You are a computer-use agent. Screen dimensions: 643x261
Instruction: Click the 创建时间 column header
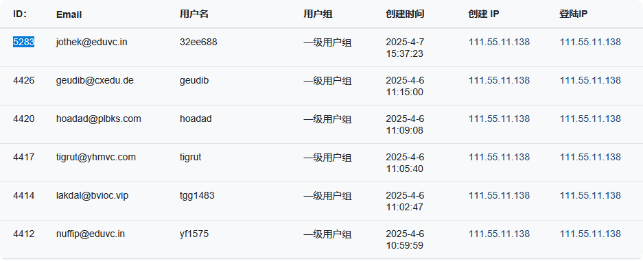[405, 14]
